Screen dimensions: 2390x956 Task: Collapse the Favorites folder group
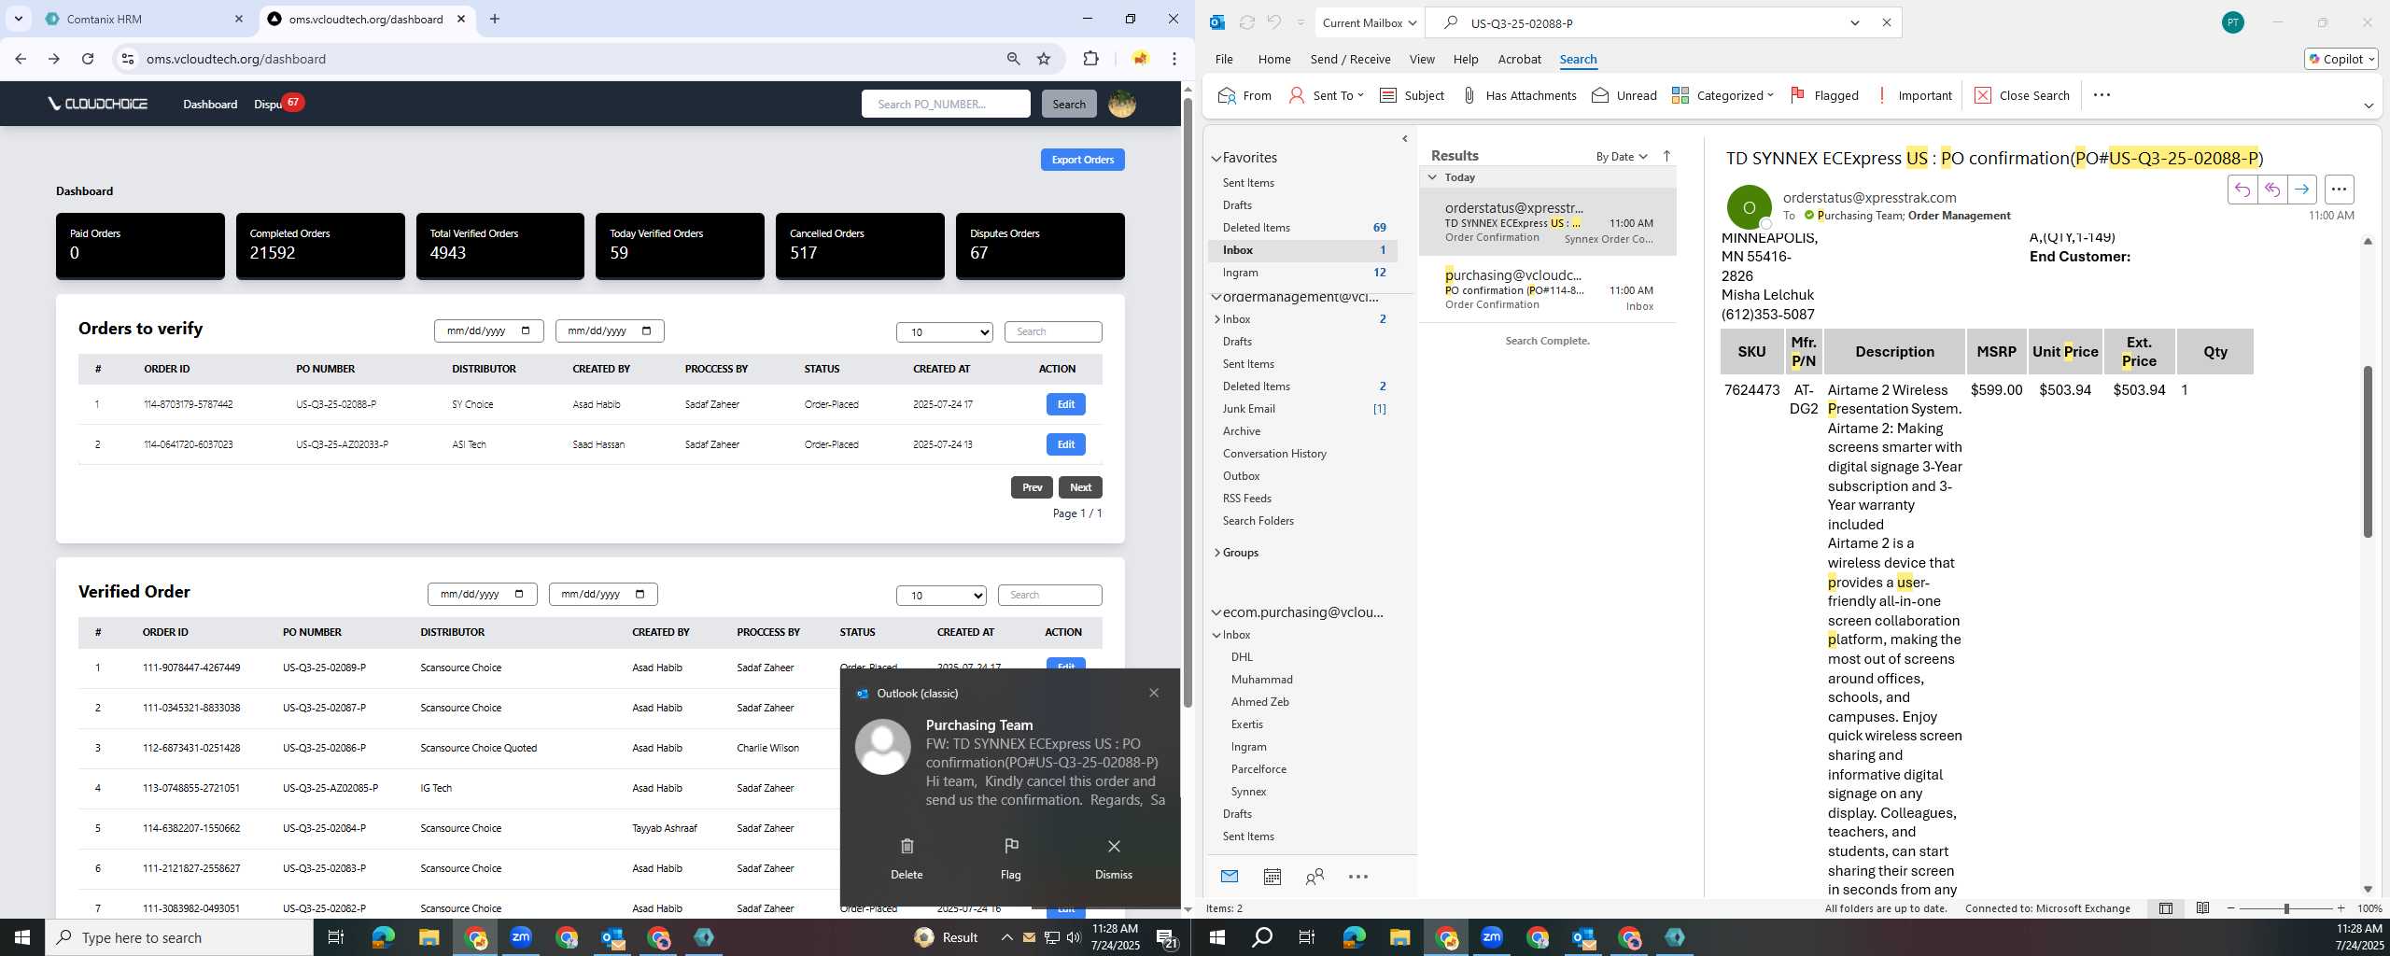tap(1216, 158)
